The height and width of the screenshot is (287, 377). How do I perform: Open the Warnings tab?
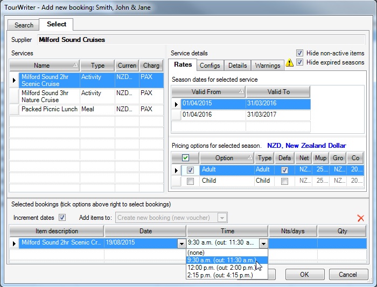point(268,66)
